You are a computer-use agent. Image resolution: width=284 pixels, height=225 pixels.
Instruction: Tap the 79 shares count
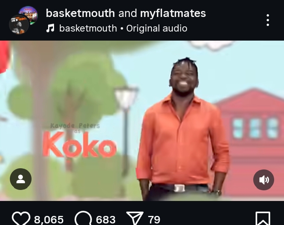pyautogui.click(x=154, y=219)
